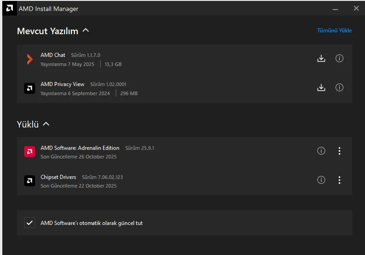Click the red Adrenalin Edition app icon
This screenshot has height=255, width=365.
30,151
